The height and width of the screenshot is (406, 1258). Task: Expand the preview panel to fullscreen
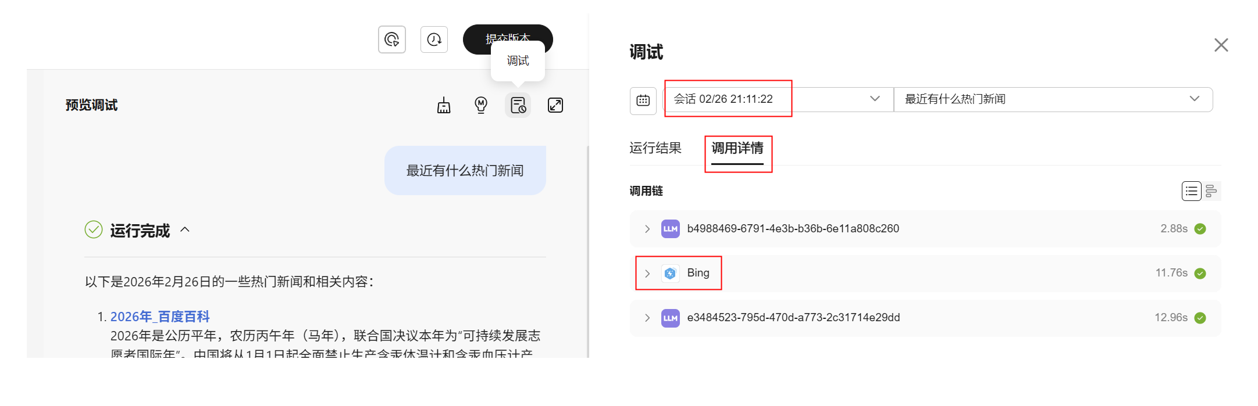point(555,105)
